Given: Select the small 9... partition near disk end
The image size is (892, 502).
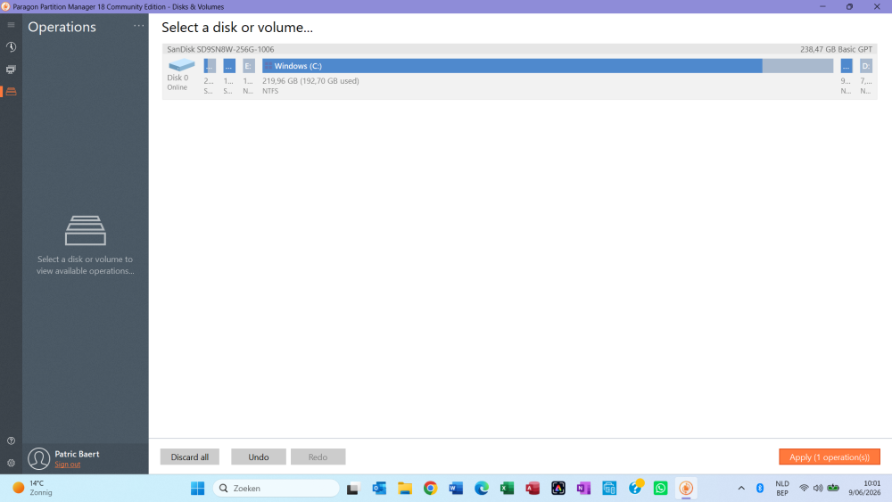Looking at the screenshot, I should click(847, 66).
